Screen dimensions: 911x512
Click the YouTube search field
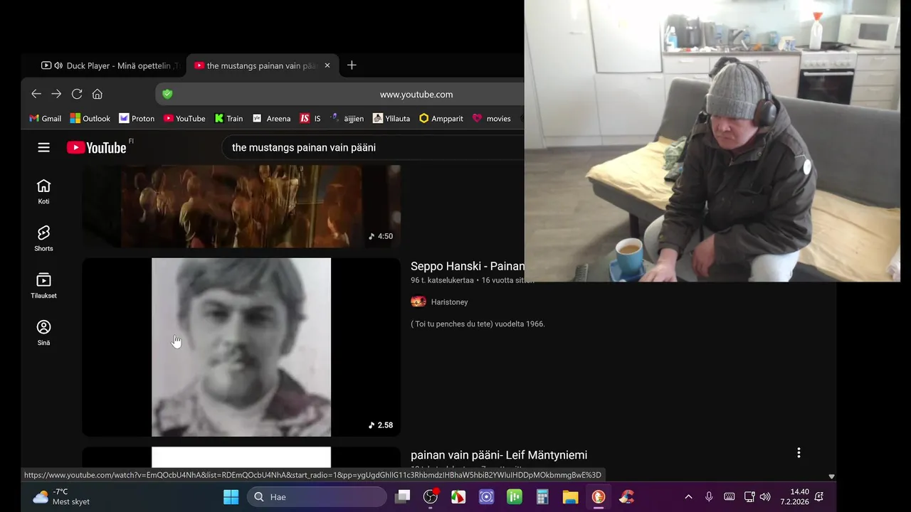(374, 147)
